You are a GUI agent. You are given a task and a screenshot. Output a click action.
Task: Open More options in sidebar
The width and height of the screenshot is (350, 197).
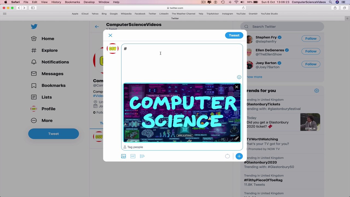42,121
